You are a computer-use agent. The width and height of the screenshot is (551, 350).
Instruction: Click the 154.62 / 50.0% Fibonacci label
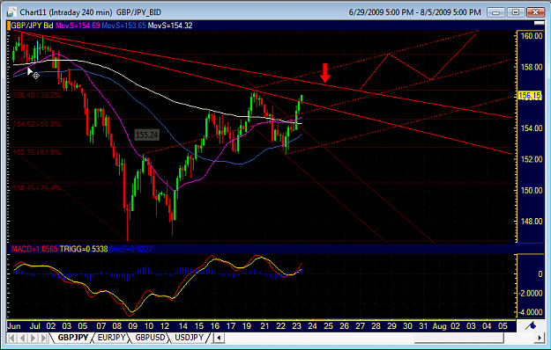click(x=37, y=124)
